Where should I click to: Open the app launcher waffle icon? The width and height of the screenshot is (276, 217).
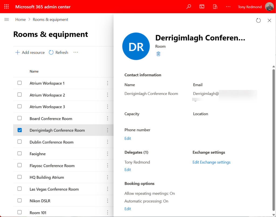click(6, 7)
